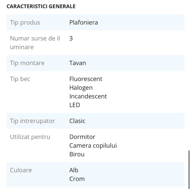Viewport: 191px width, 189px height.
Task: Select the Tip intrerupator label
Action: click(32, 121)
